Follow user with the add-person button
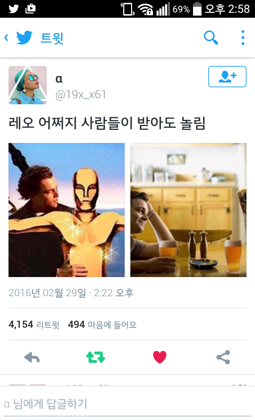The width and height of the screenshot is (255, 420). click(x=227, y=77)
